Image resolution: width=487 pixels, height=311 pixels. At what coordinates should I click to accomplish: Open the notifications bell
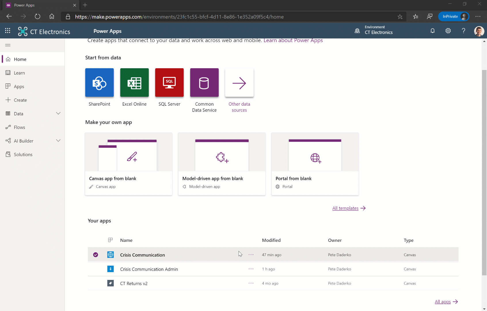[x=432, y=31]
